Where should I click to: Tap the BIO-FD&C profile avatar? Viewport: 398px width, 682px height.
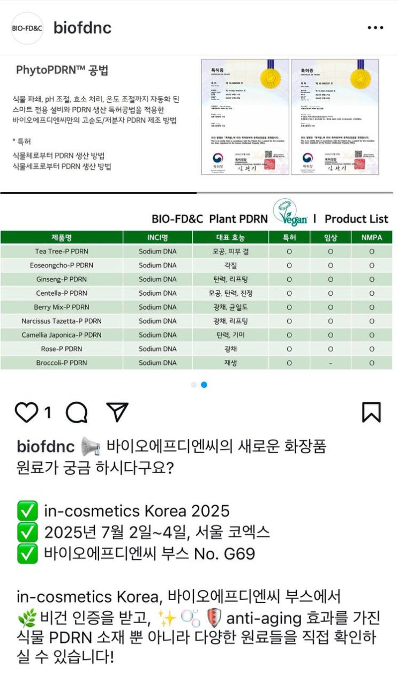pyautogui.click(x=27, y=28)
